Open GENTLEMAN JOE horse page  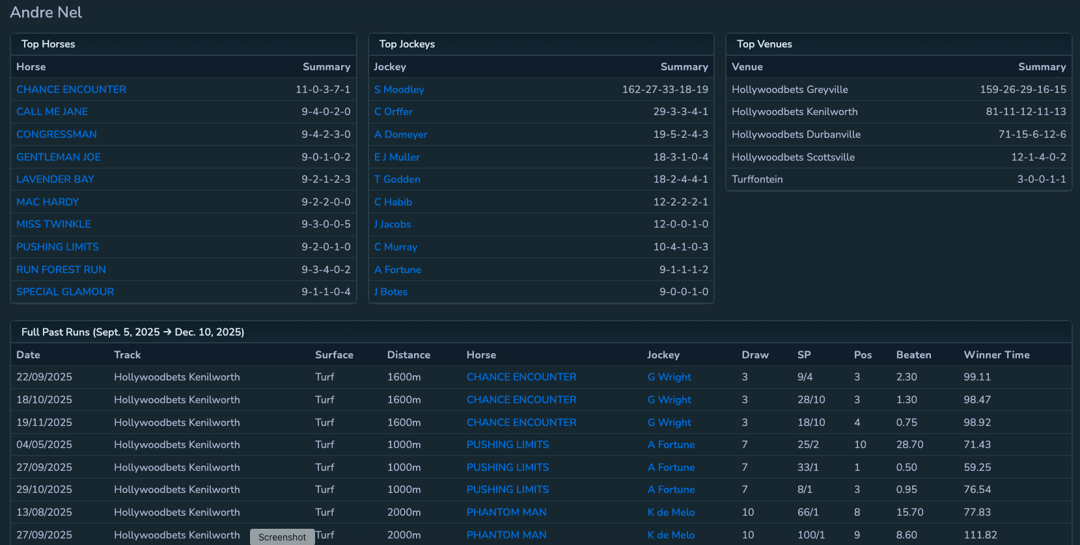[x=59, y=157]
